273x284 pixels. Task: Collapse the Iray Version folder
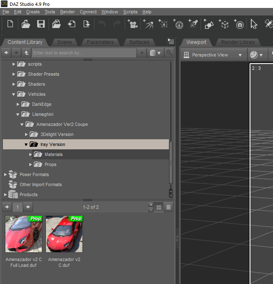[x=26, y=145]
